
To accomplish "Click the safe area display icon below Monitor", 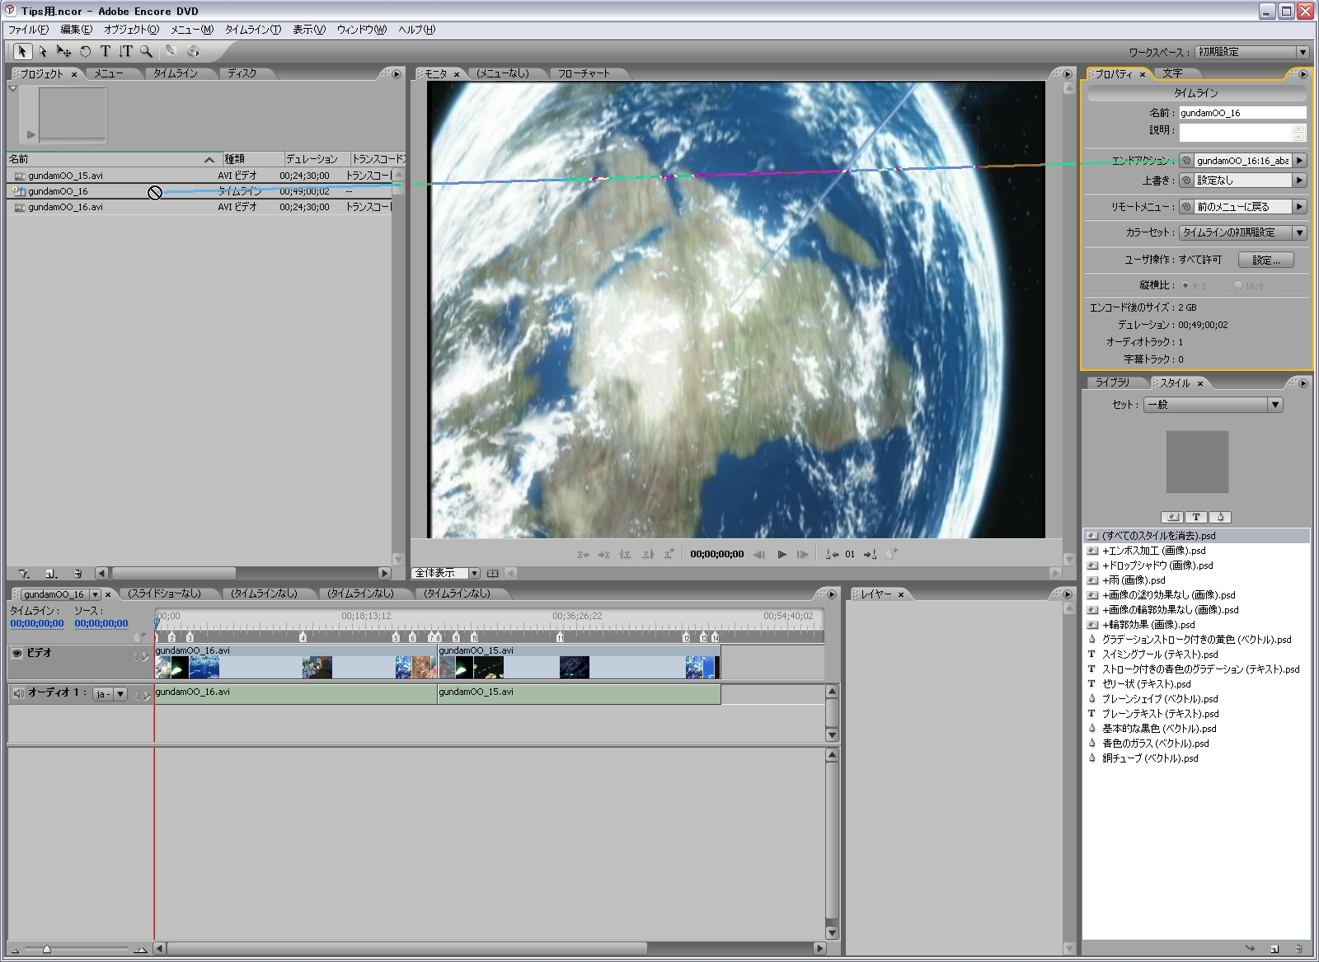I will point(493,573).
